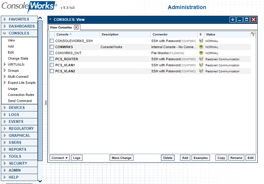This screenshot has height=184, width=264.
Task: Expand the Expect-Lite Scripts submenu
Action: (x=5, y=83)
